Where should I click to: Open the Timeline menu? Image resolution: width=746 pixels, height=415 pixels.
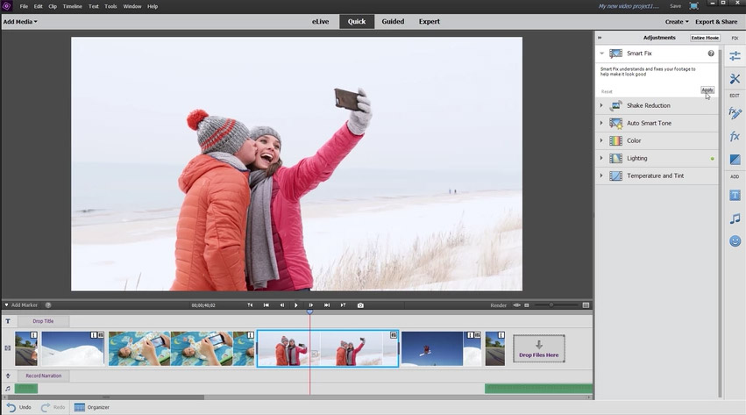click(x=72, y=7)
